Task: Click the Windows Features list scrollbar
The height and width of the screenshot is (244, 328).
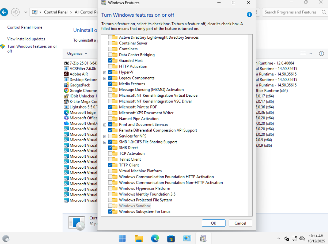Action: pos(250,131)
